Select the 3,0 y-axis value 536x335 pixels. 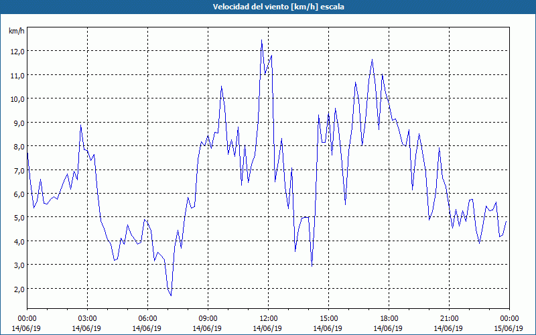[19, 265]
